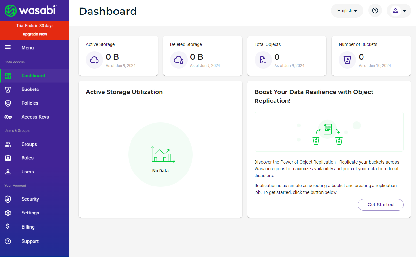
Task: Click the Active Storage 0 B value
Action: point(112,57)
